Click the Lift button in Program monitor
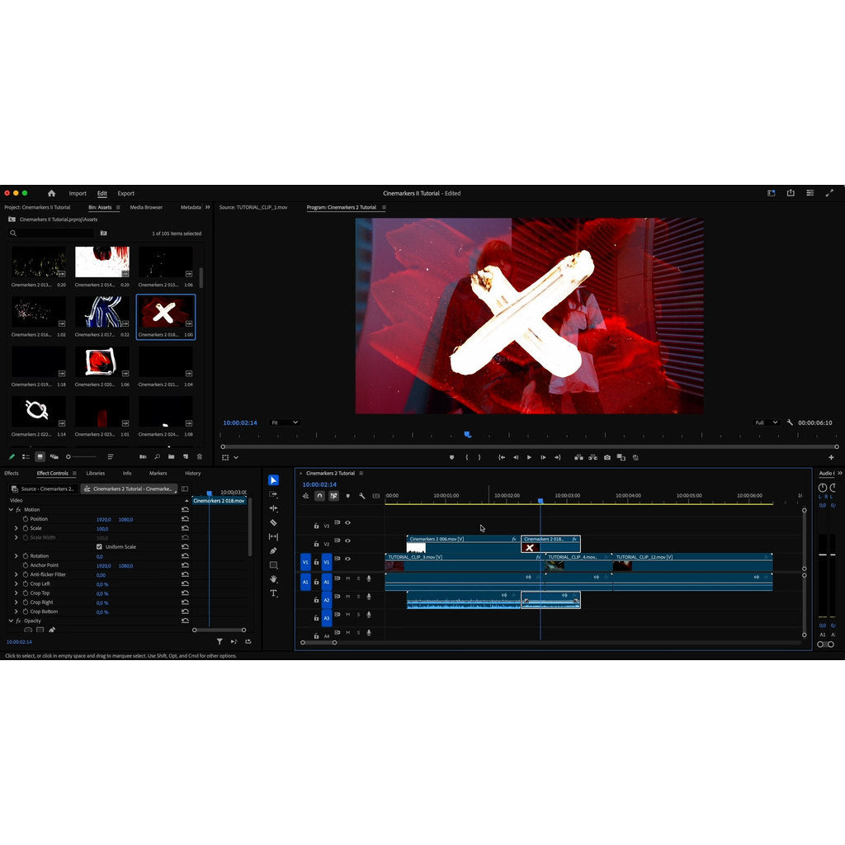This screenshot has height=845, width=845. [578, 457]
